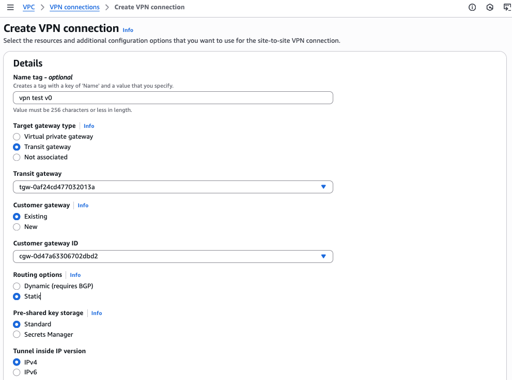
Task: Choose New customer gateway option
Action: click(x=17, y=227)
